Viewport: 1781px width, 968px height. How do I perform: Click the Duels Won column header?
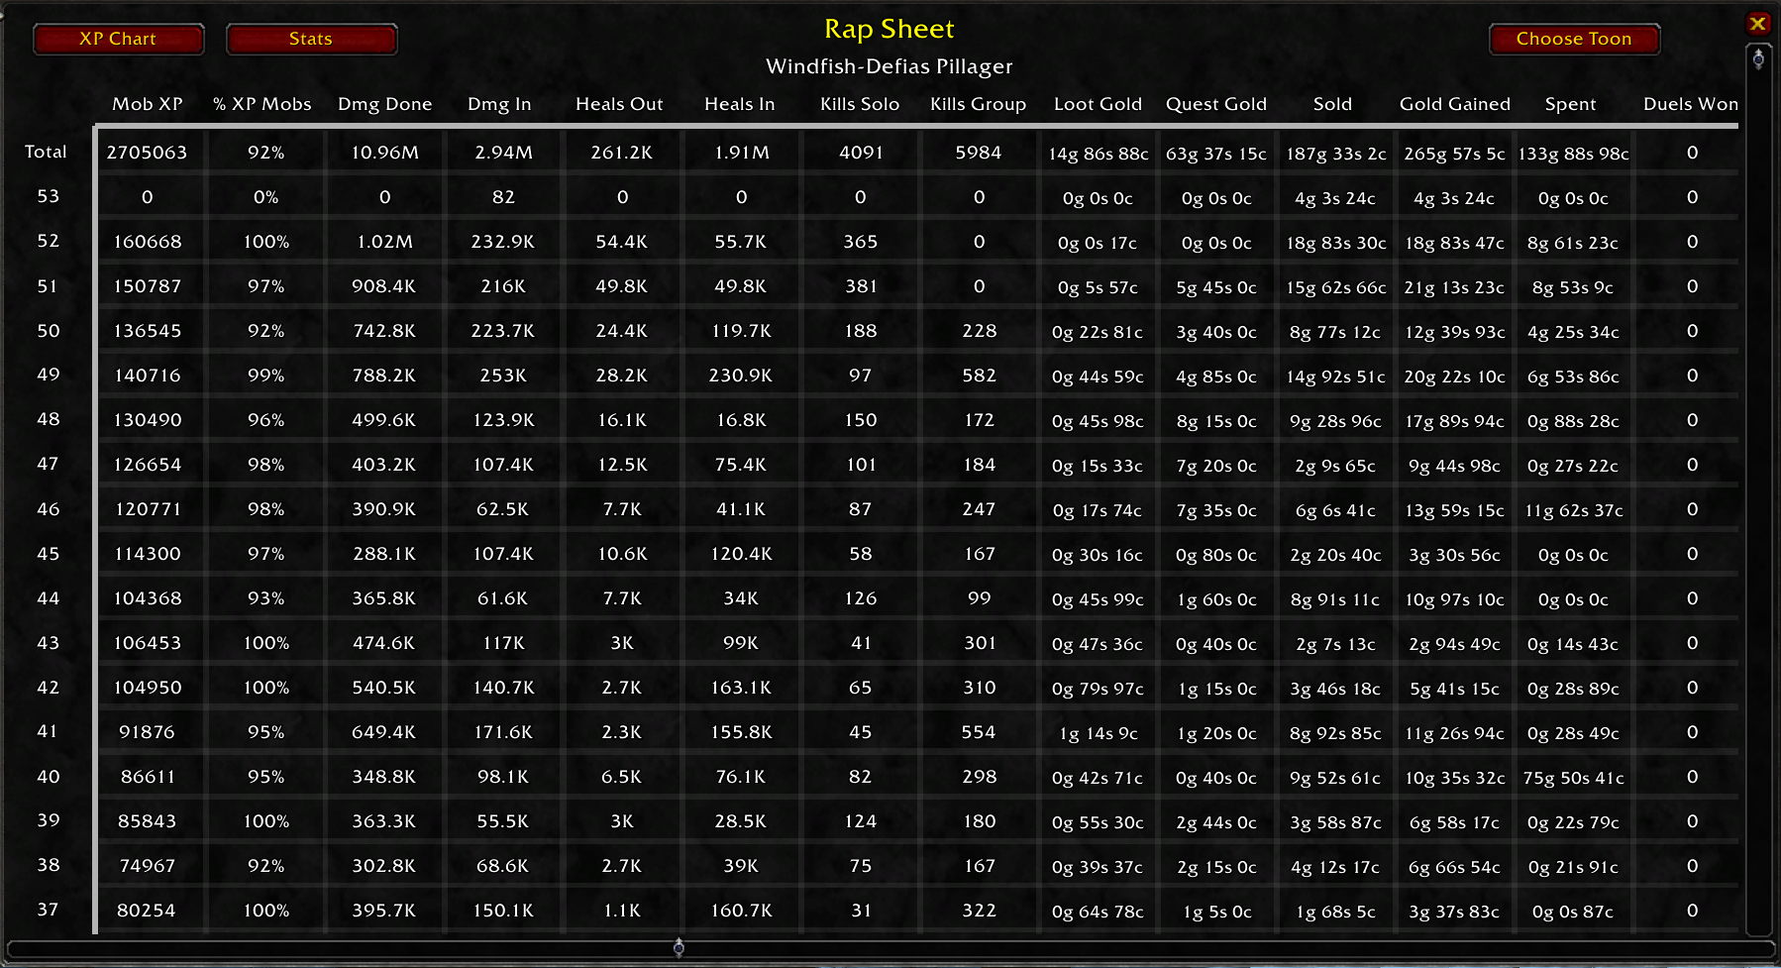pyautogui.click(x=1690, y=104)
